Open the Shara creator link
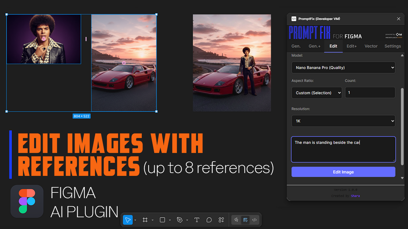The height and width of the screenshot is (229, 408). tap(355, 196)
